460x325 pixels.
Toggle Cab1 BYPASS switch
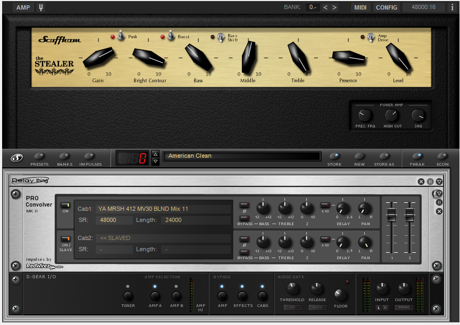tap(245, 218)
